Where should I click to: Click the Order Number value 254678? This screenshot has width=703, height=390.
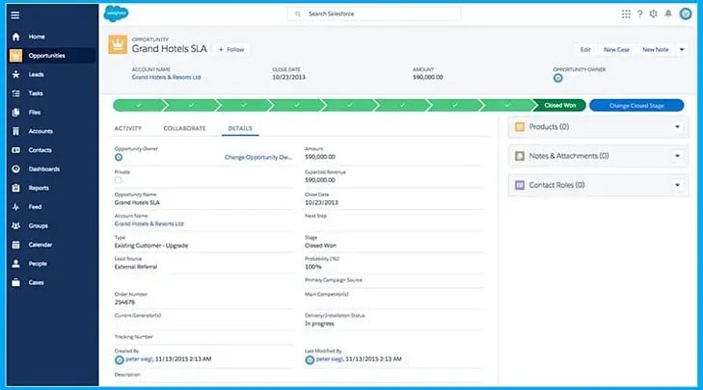pos(124,302)
